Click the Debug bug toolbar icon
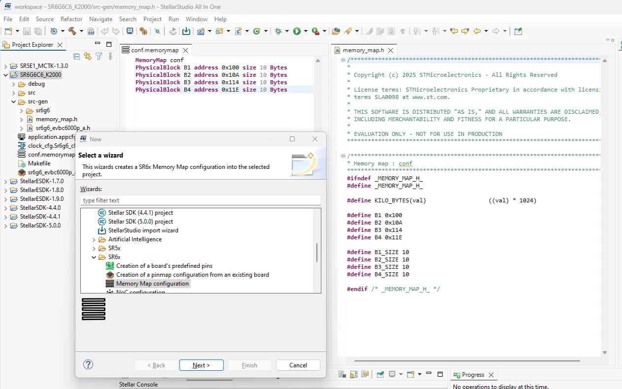The image size is (622, 389). 278,31
